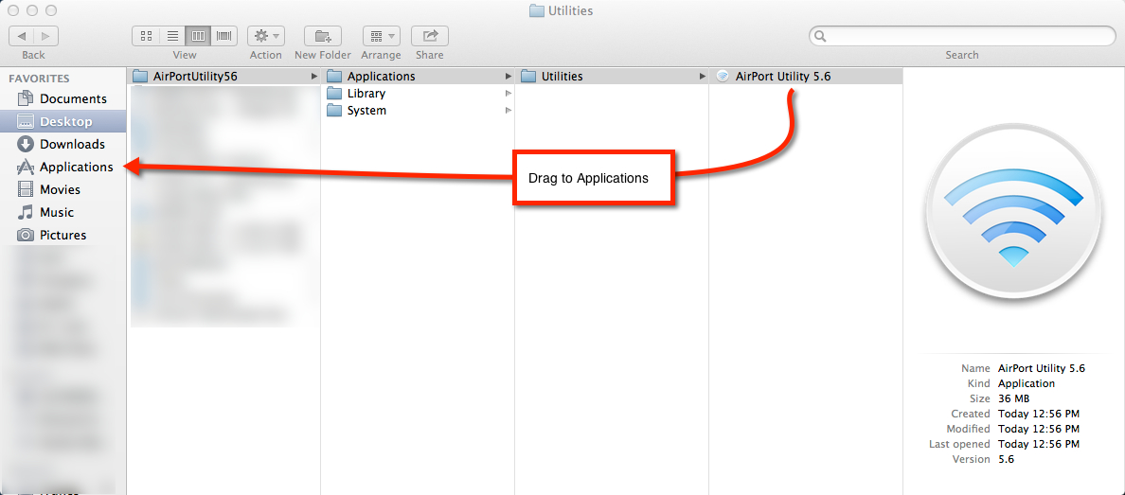Select the Applications folder in second column
Viewport: 1125px width, 495px height.
(419, 76)
